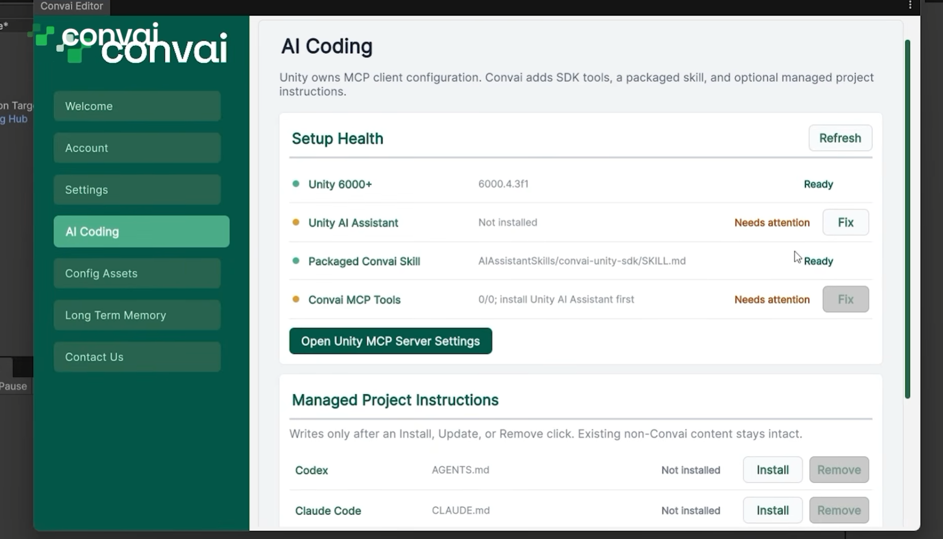Click Ready status for Packaged Convai Skill
Viewport: 943px width, 539px height.
point(818,261)
